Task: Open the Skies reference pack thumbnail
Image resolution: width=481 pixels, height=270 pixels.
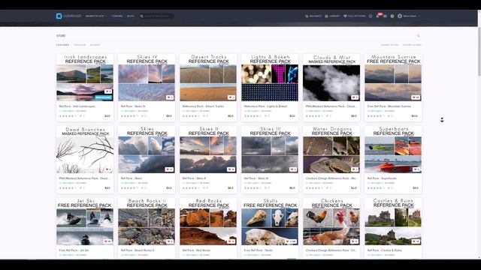Action: pyautogui.click(x=147, y=150)
